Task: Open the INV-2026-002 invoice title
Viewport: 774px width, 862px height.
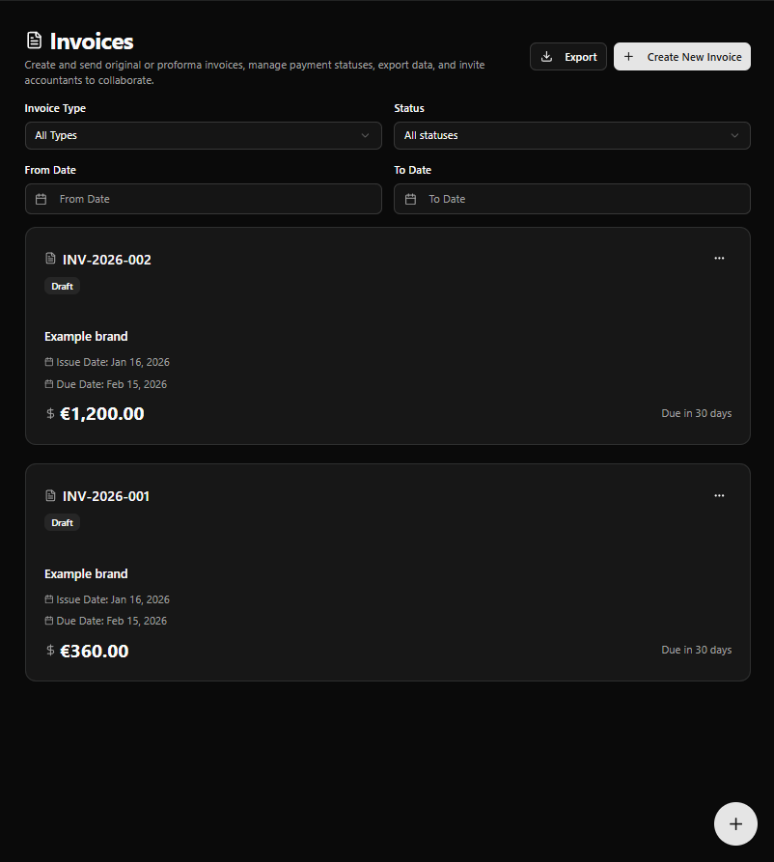Action: [x=107, y=260]
